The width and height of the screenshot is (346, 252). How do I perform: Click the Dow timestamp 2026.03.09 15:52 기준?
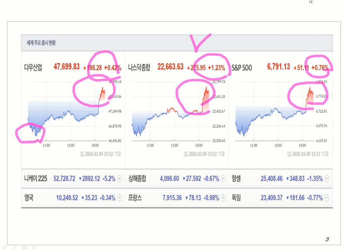[x=103, y=154]
